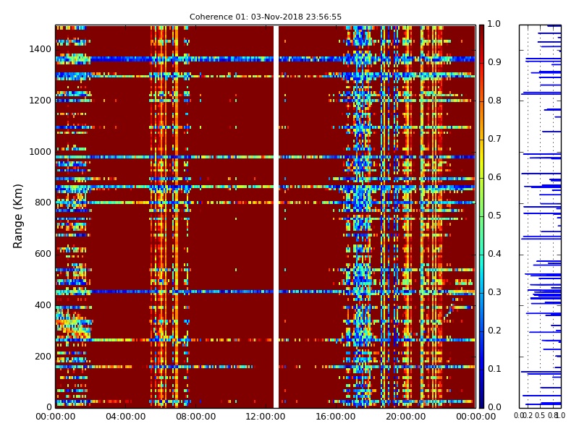This screenshot has height=434, width=579.
Task: Click the colorbar 0.7 label
Action: pos(494,139)
